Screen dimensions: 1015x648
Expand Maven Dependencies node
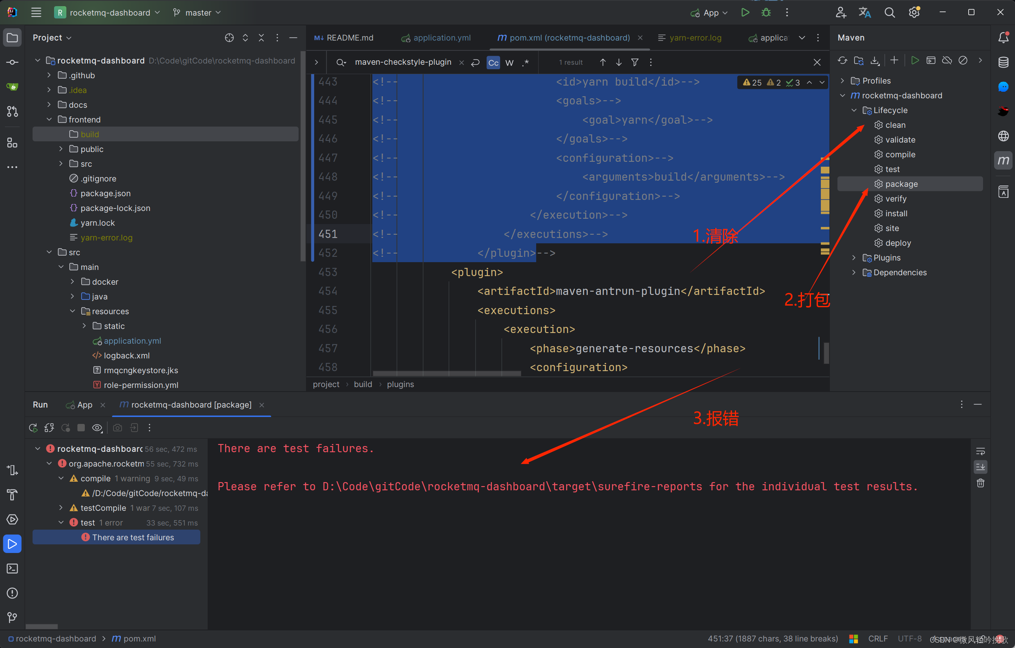pyautogui.click(x=854, y=272)
